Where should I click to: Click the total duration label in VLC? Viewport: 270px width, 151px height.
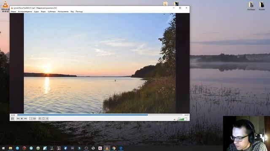tap(186, 115)
